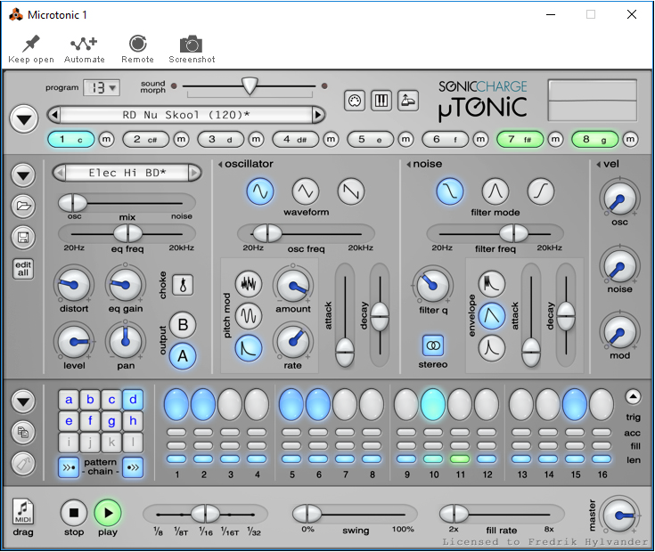Select the sine oscillator waveform icon
This screenshot has height=552, width=655.
(x=260, y=191)
